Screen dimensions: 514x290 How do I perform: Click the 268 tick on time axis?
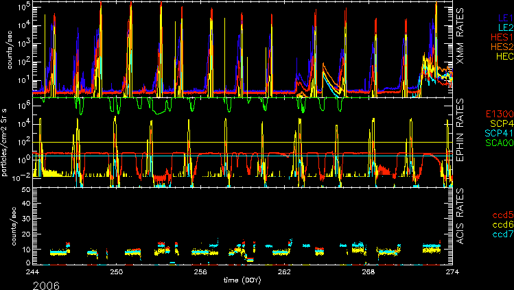(x=368, y=272)
